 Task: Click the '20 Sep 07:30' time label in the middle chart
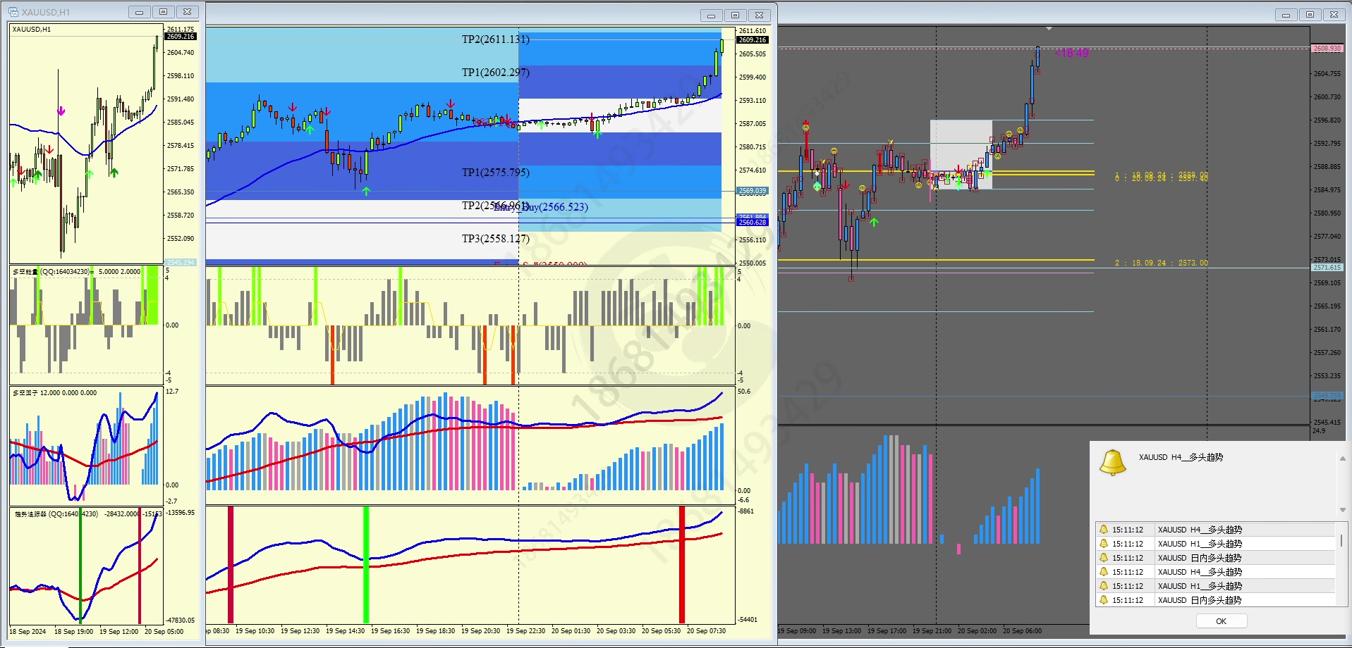[x=706, y=631]
